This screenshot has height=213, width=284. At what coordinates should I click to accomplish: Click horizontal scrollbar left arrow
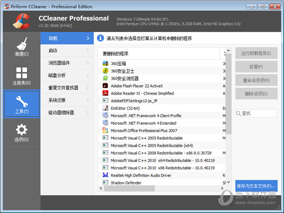tap(101, 188)
